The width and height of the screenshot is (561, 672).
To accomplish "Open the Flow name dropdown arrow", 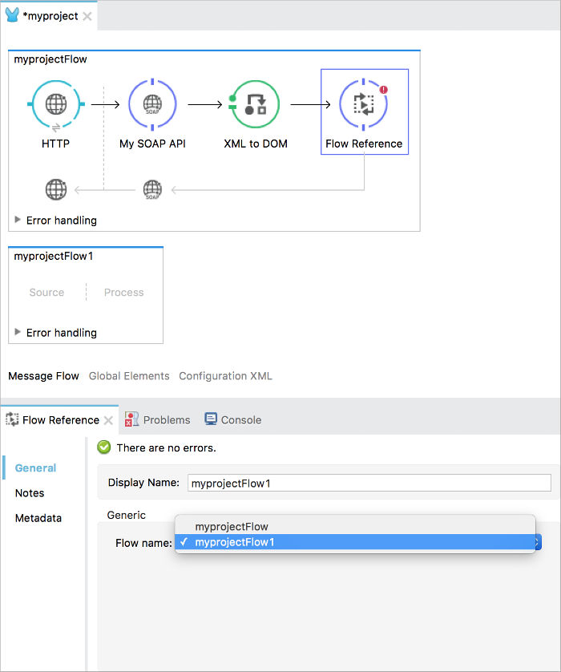I will coord(538,543).
